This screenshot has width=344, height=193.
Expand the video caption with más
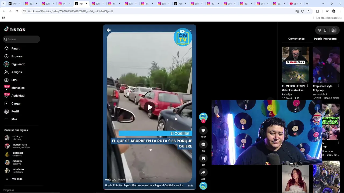190,185
